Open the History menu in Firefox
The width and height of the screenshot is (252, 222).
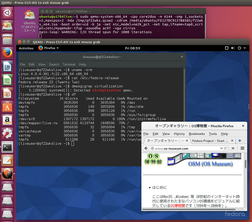[179, 134]
